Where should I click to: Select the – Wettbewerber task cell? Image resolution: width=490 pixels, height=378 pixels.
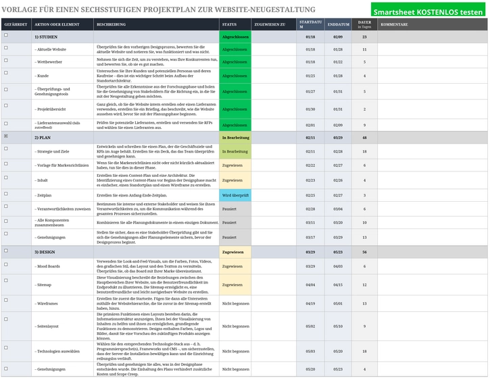[x=62, y=62]
